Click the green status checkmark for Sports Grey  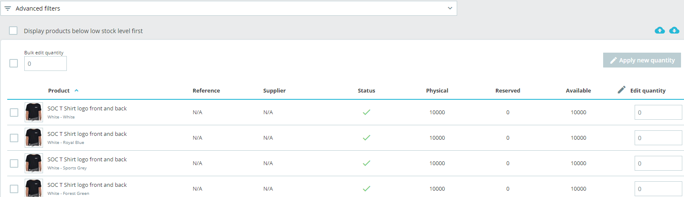coord(366,163)
